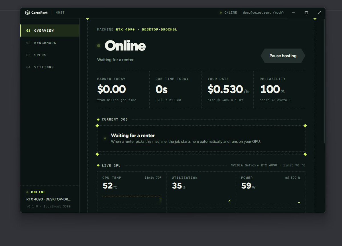This screenshot has width=342, height=246.
Task: Click the 59 W Power reading
Action: coord(248,186)
